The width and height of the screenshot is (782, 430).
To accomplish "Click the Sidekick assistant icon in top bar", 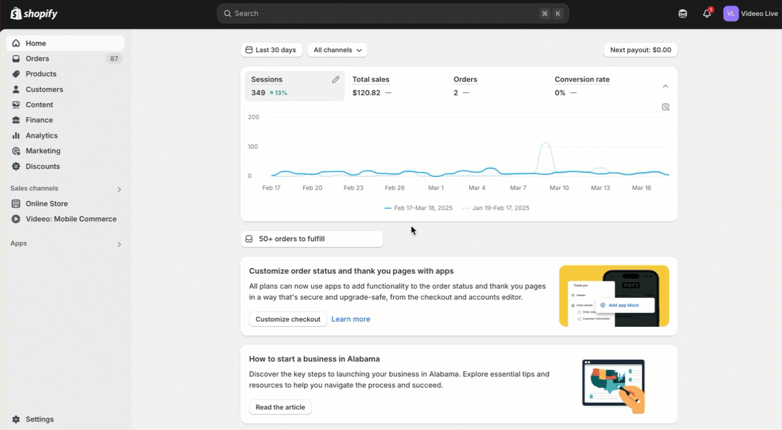I will click(683, 13).
